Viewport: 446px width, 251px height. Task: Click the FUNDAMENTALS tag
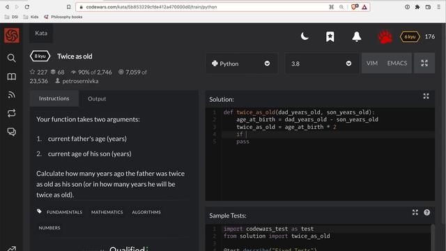point(64,212)
